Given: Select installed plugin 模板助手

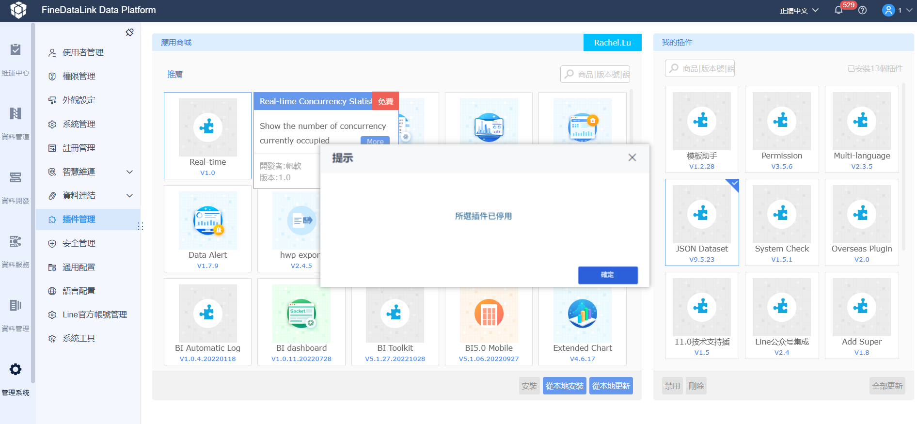Looking at the screenshot, I should tap(702, 129).
